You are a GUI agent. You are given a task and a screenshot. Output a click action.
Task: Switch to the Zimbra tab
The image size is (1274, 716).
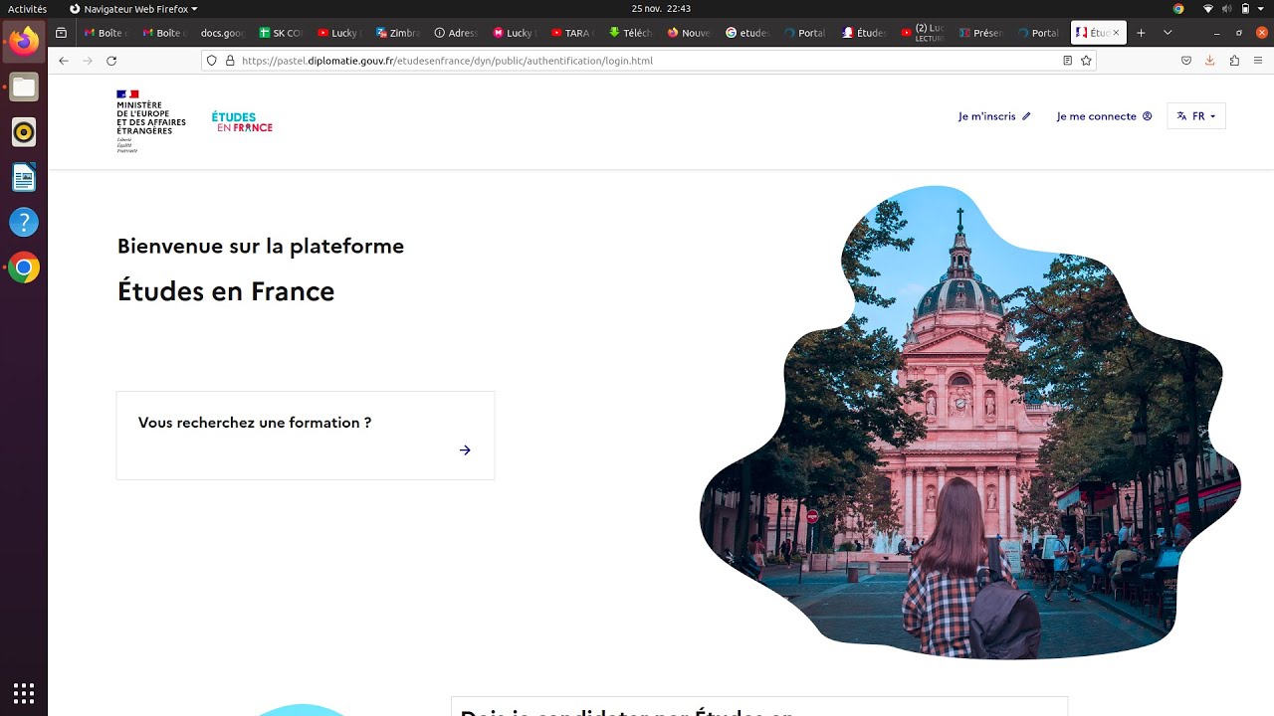pyautogui.click(x=397, y=33)
